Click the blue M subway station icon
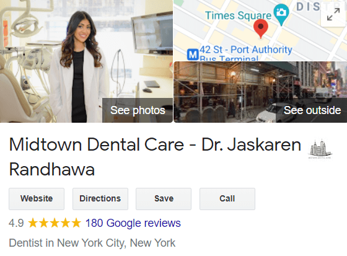 click(193, 55)
